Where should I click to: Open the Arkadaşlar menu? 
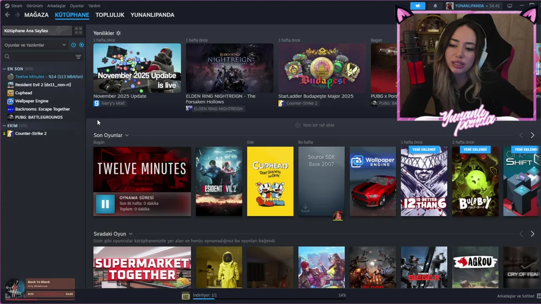(x=56, y=6)
